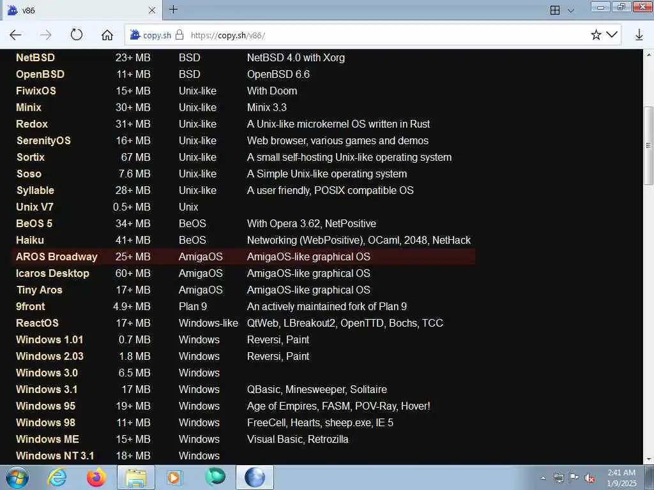Open the downloads arrow icon
Viewport: 654px width, 490px height.
click(639, 34)
